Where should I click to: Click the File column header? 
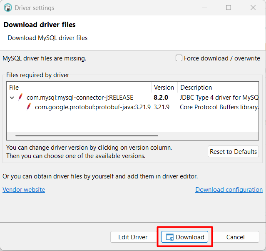pos(14,88)
